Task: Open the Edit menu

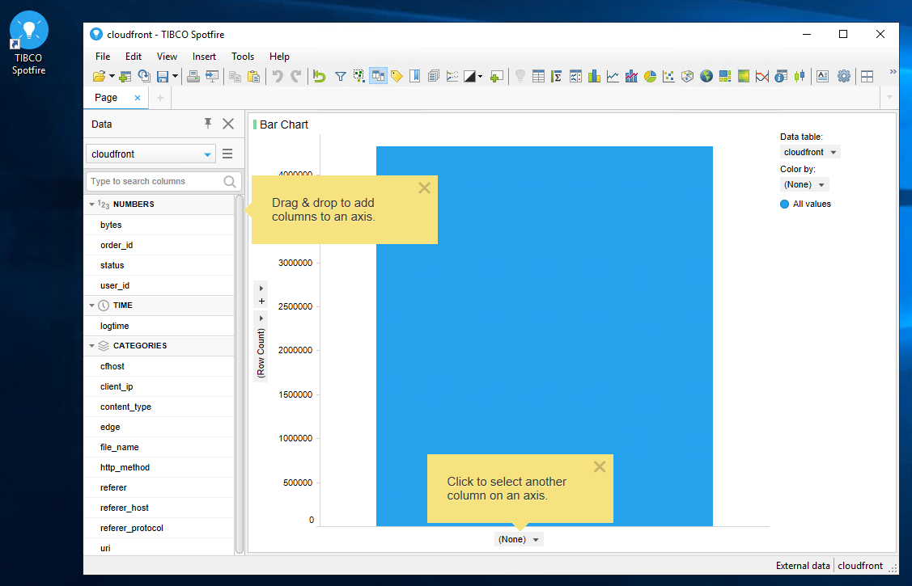Action: tap(134, 57)
